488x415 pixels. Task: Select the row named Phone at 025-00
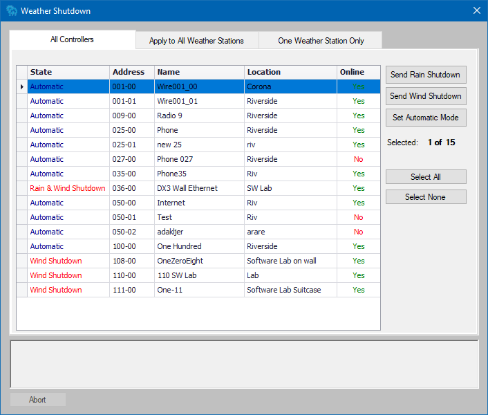[x=199, y=130]
